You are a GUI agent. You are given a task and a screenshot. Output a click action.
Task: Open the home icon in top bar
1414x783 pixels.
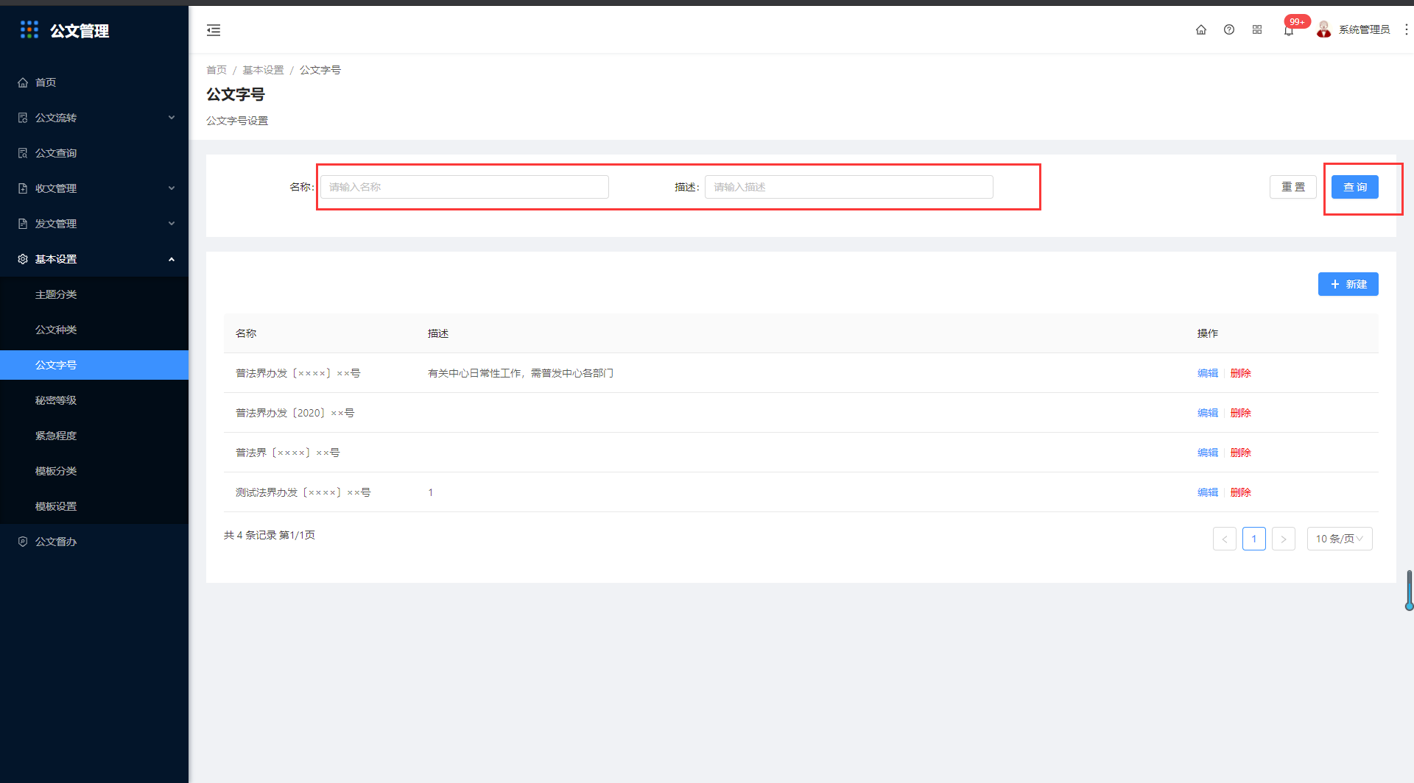pos(1201,29)
